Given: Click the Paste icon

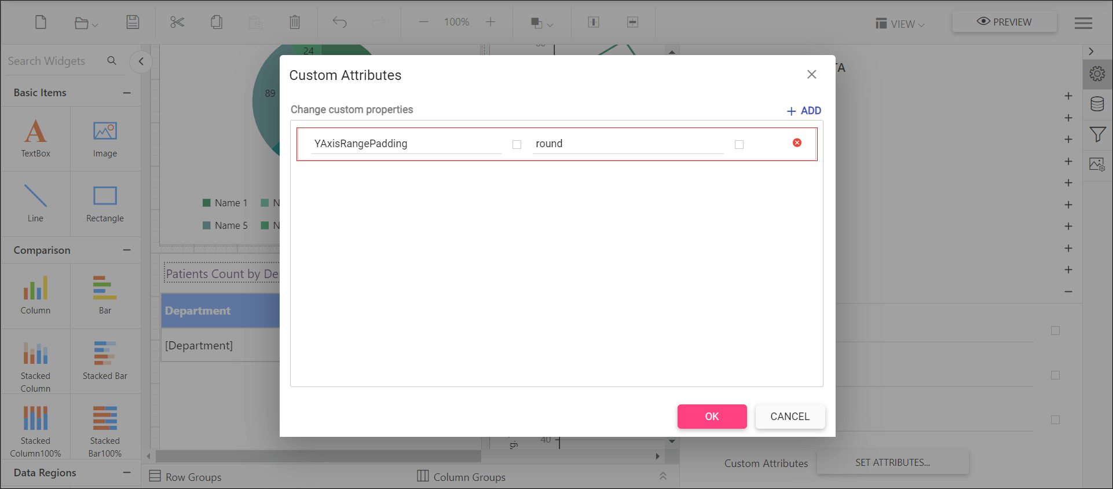Looking at the screenshot, I should point(255,22).
